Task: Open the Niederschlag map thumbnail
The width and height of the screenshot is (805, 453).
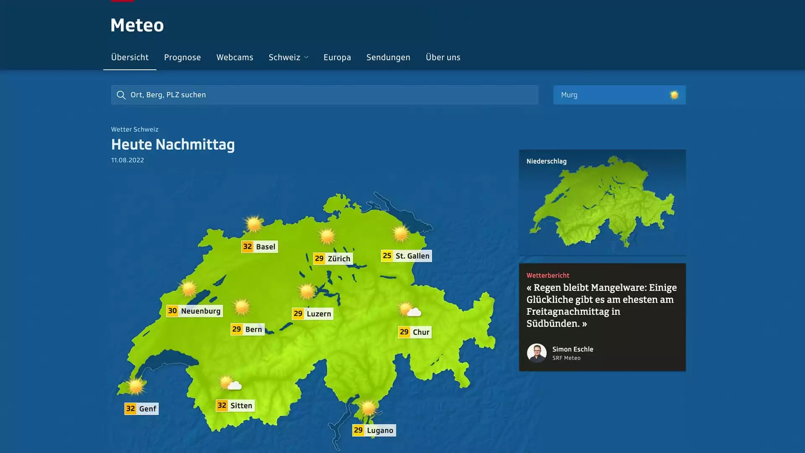Action: 602,202
